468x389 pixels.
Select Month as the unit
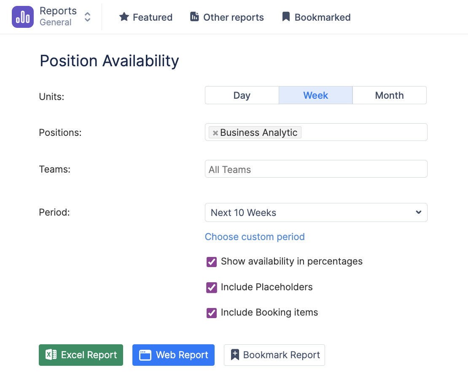(x=389, y=95)
